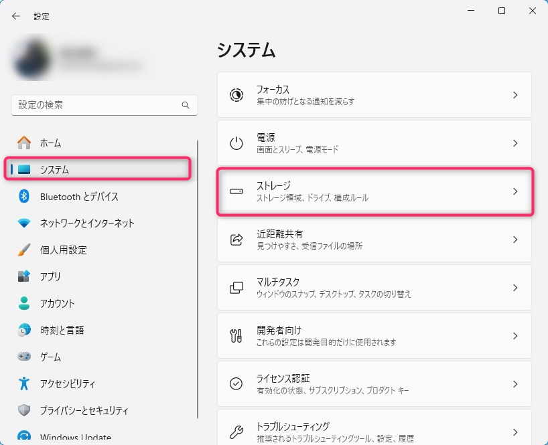Open ホーム in the sidebar
Screen dimensions: 548x445
50,143
